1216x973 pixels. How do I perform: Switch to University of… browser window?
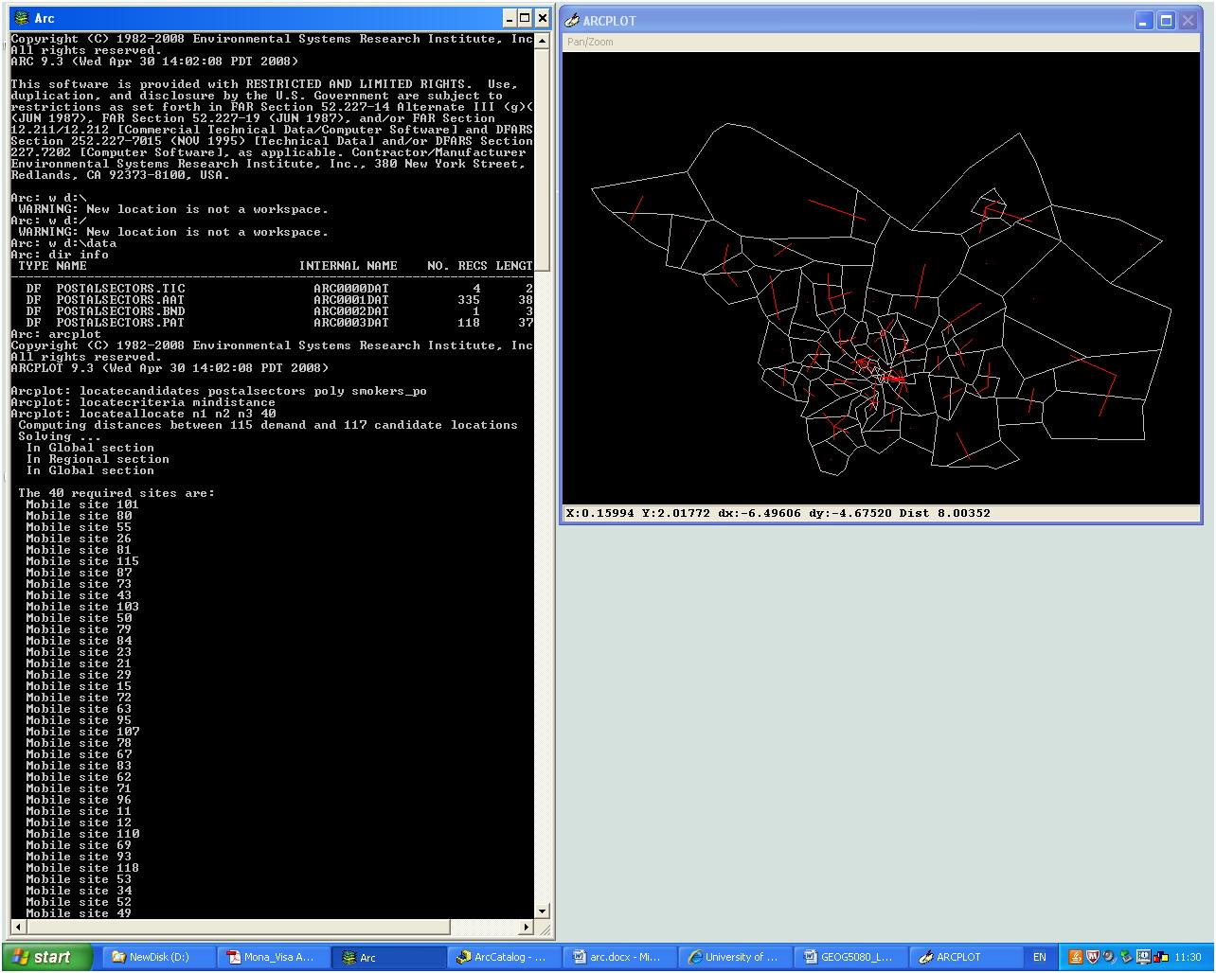click(x=735, y=957)
